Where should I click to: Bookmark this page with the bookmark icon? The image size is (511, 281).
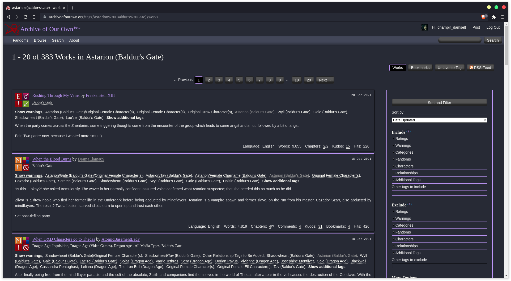[34, 17]
